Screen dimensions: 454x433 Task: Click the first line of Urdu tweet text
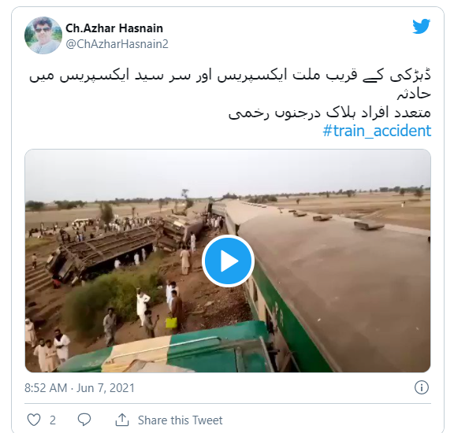[x=230, y=76]
